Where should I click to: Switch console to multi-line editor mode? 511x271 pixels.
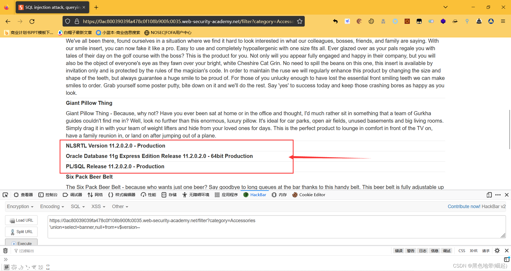pos(507,259)
